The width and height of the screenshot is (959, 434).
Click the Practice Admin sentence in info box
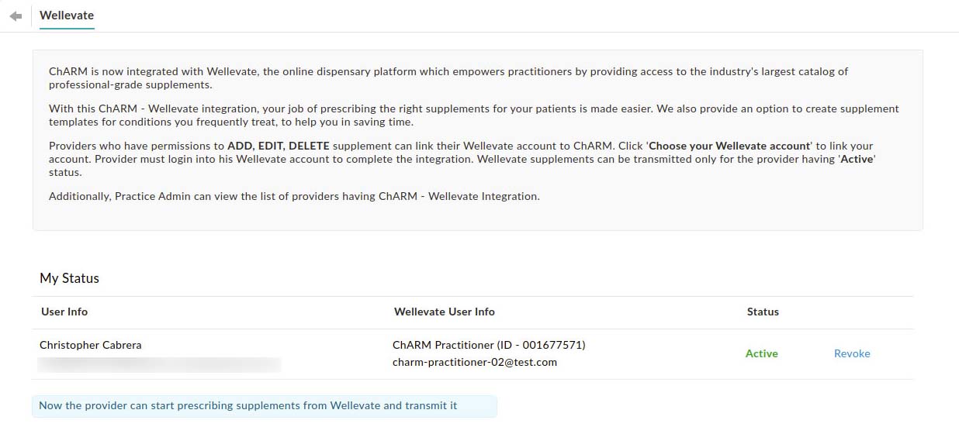click(x=294, y=196)
